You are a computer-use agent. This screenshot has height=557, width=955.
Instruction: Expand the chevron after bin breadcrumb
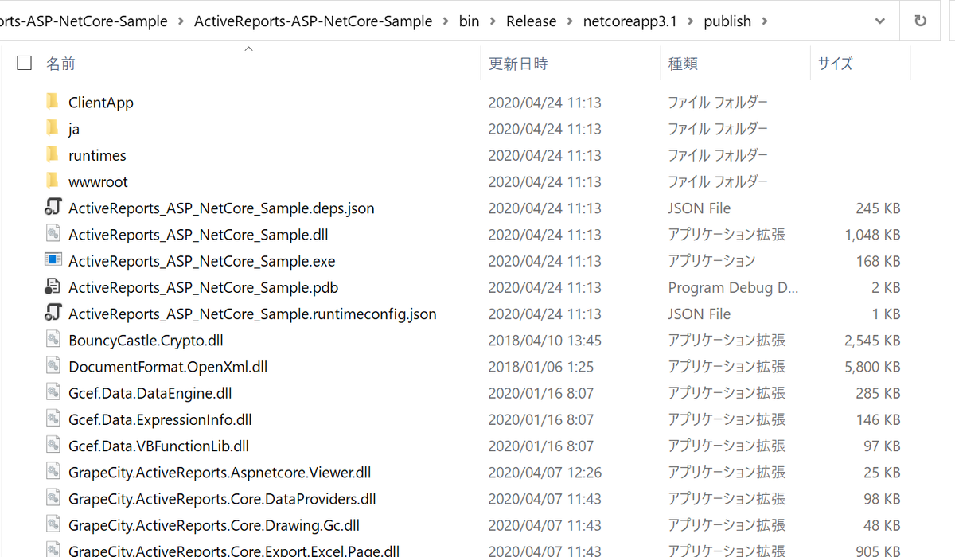[x=493, y=21]
